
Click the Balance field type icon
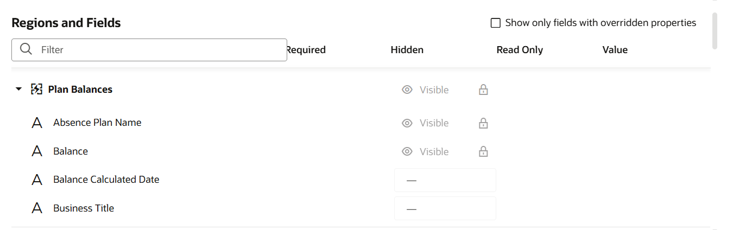tap(37, 151)
